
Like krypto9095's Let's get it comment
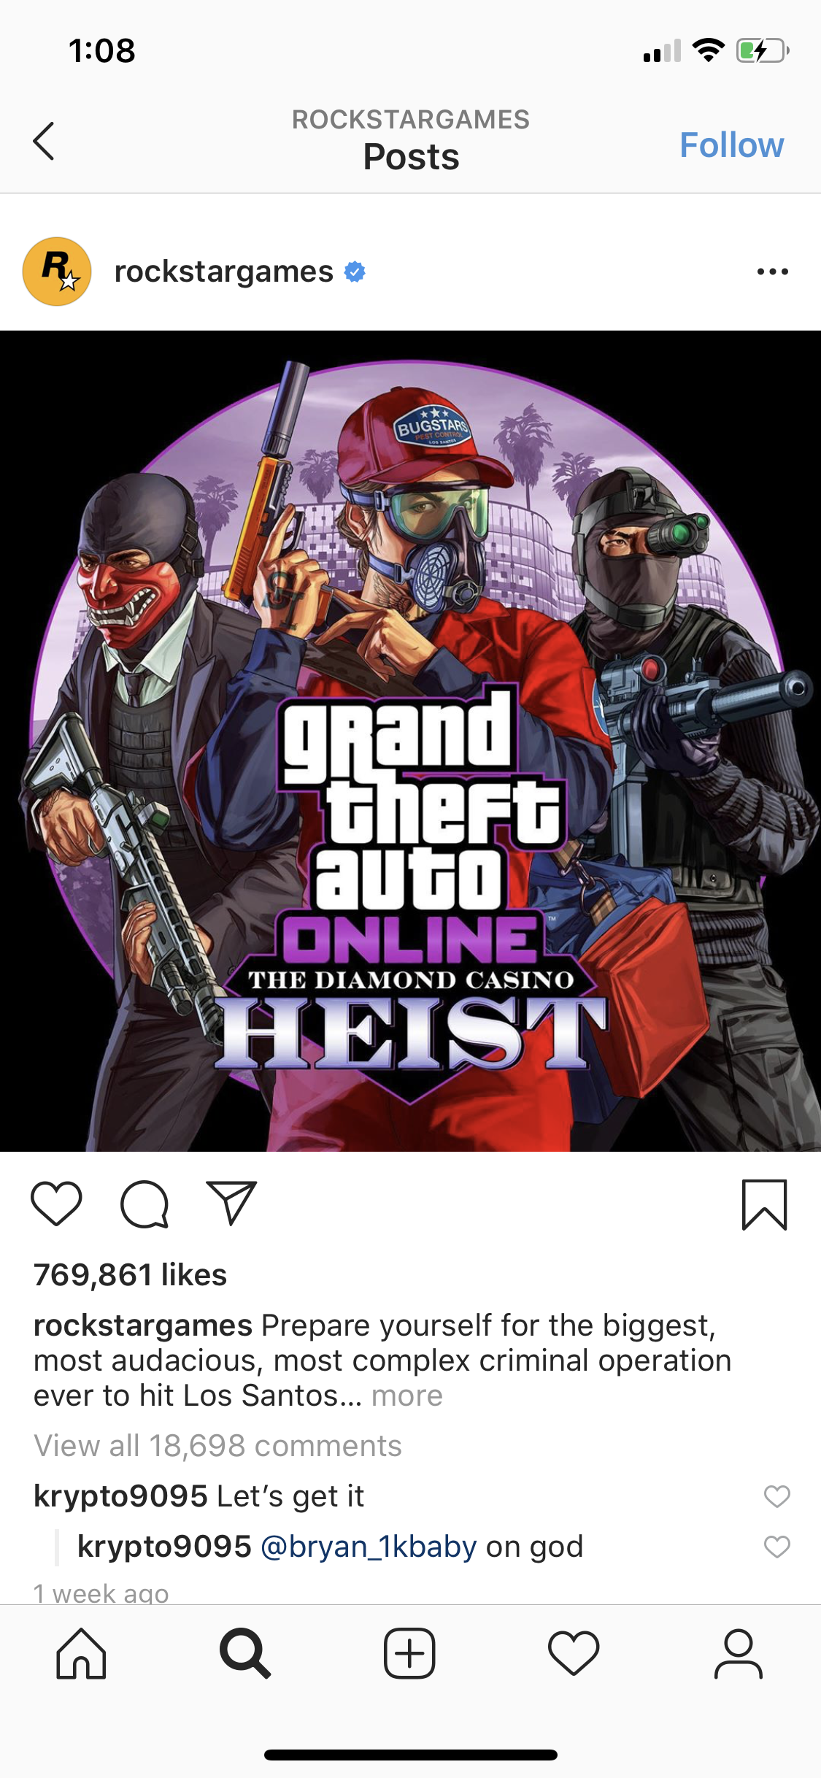point(776,1496)
